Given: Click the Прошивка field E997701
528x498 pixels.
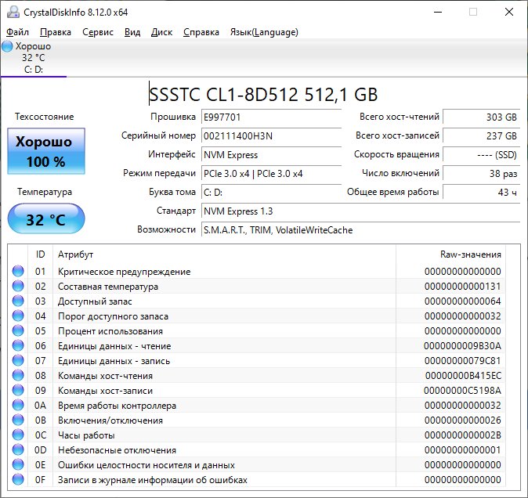Looking at the screenshot, I should (x=271, y=117).
